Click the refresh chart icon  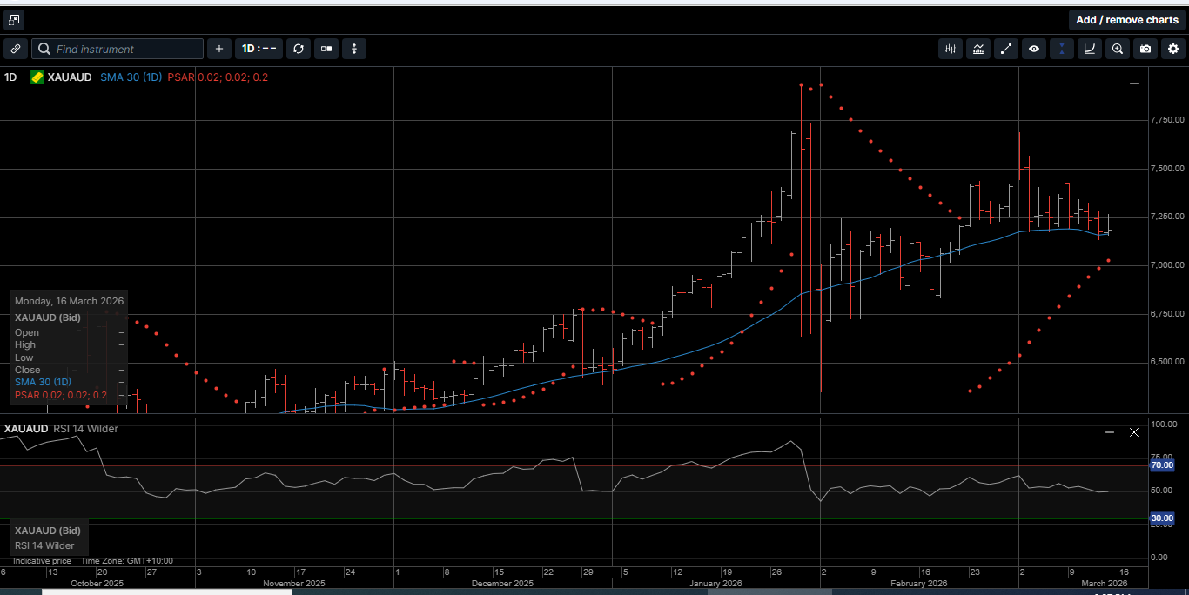pyautogui.click(x=299, y=49)
